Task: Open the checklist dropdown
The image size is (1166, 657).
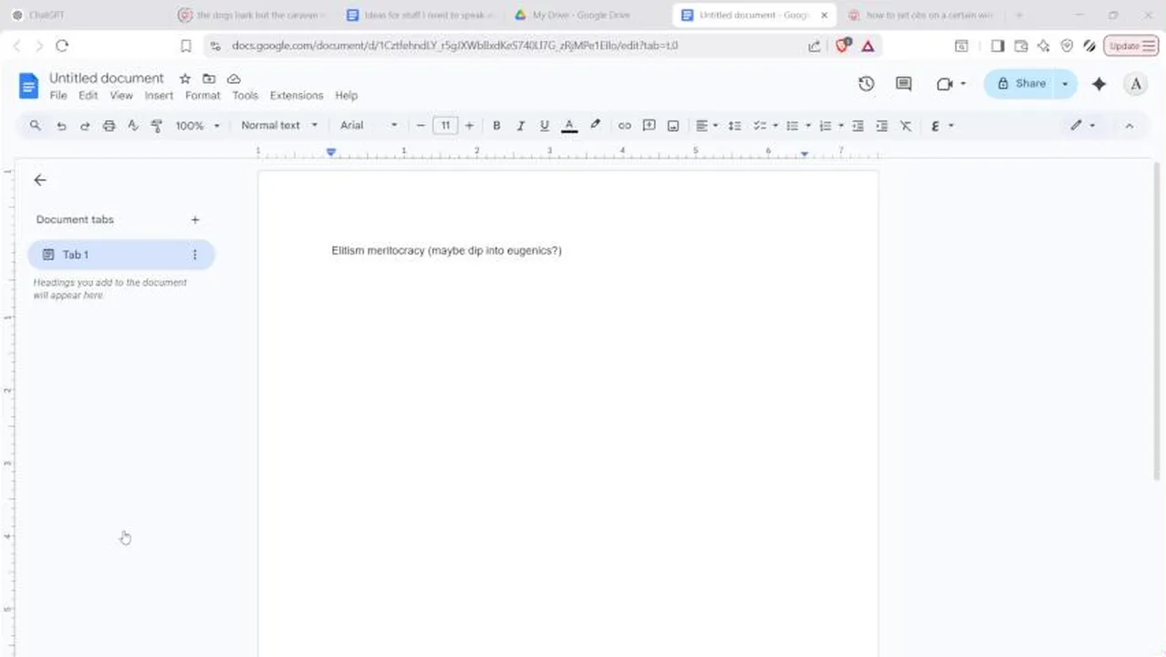Action: (765, 126)
